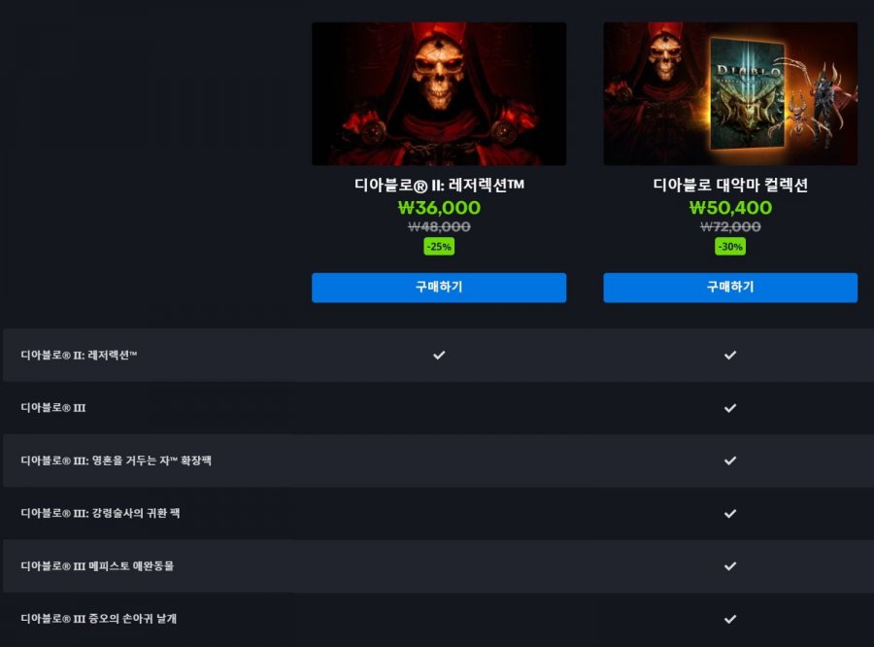Click 구매하기 button for 디아블로 대악마 컬렉션

[x=730, y=288]
